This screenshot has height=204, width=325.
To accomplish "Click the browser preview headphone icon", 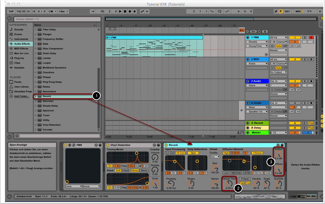I will click(x=17, y=136).
